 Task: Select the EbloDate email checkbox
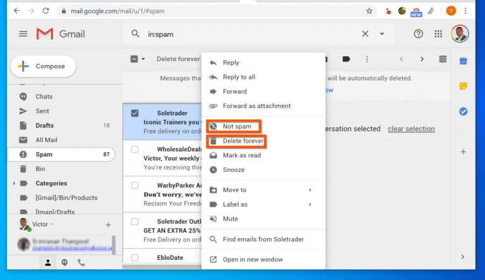point(135,257)
